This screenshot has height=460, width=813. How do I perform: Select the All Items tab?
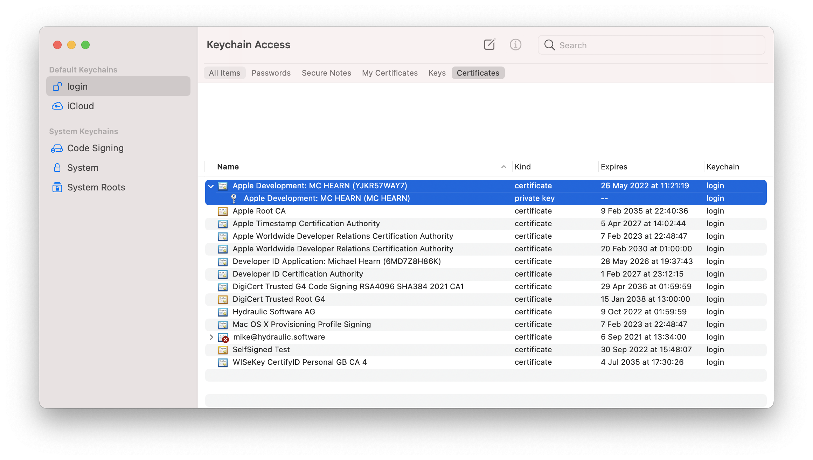(224, 73)
